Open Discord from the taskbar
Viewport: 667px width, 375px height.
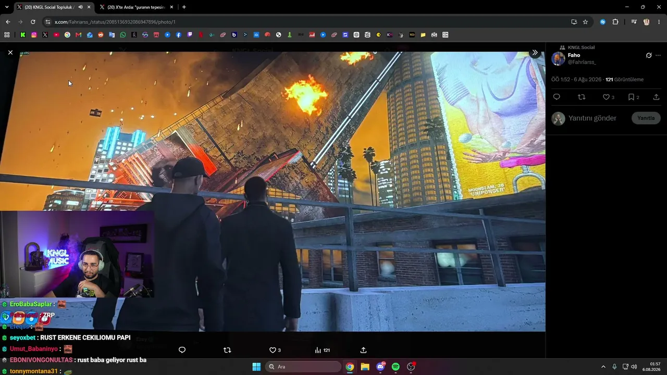380,367
